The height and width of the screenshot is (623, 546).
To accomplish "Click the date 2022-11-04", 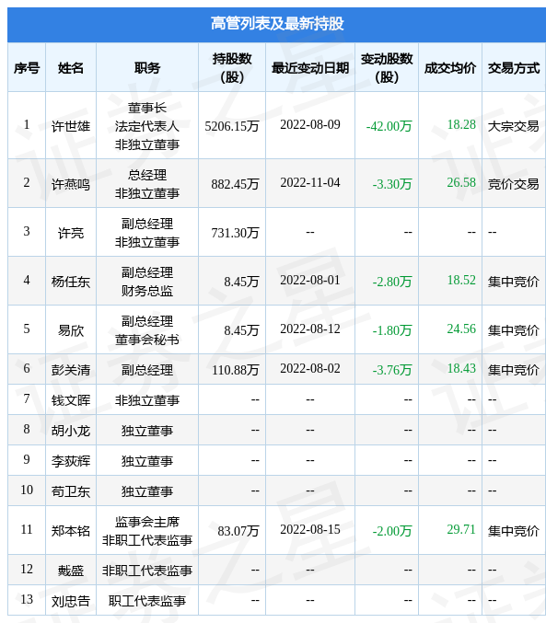I will (310, 183).
